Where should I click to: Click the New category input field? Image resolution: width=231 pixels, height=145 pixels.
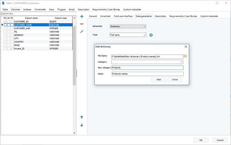click(x=148, y=68)
